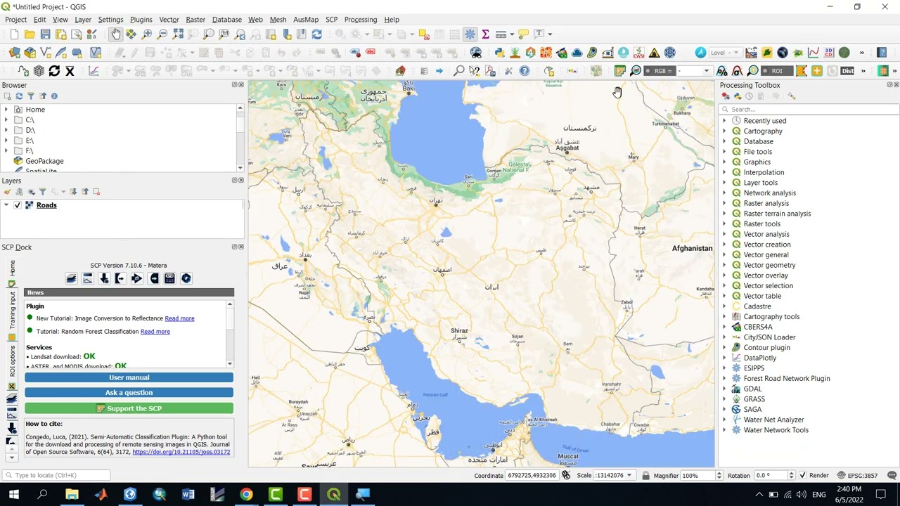This screenshot has height=506, width=900.
Task: Open the Project menu
Action: pyautogui.click(x=15, y=20)
